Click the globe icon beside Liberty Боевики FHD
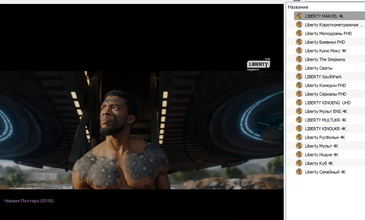The height and width of the screenshot is (220, 365). coord(299,42)
